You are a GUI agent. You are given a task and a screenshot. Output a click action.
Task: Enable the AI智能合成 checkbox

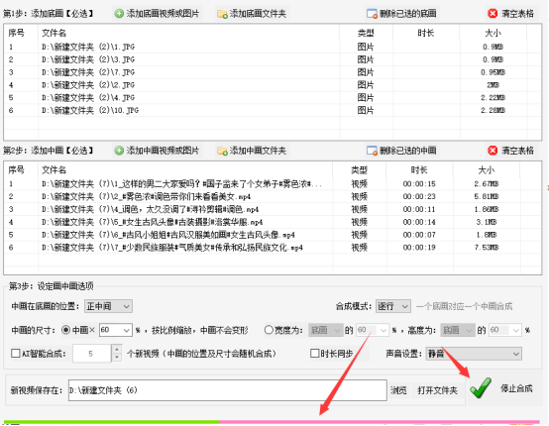[x=16, y=354]
